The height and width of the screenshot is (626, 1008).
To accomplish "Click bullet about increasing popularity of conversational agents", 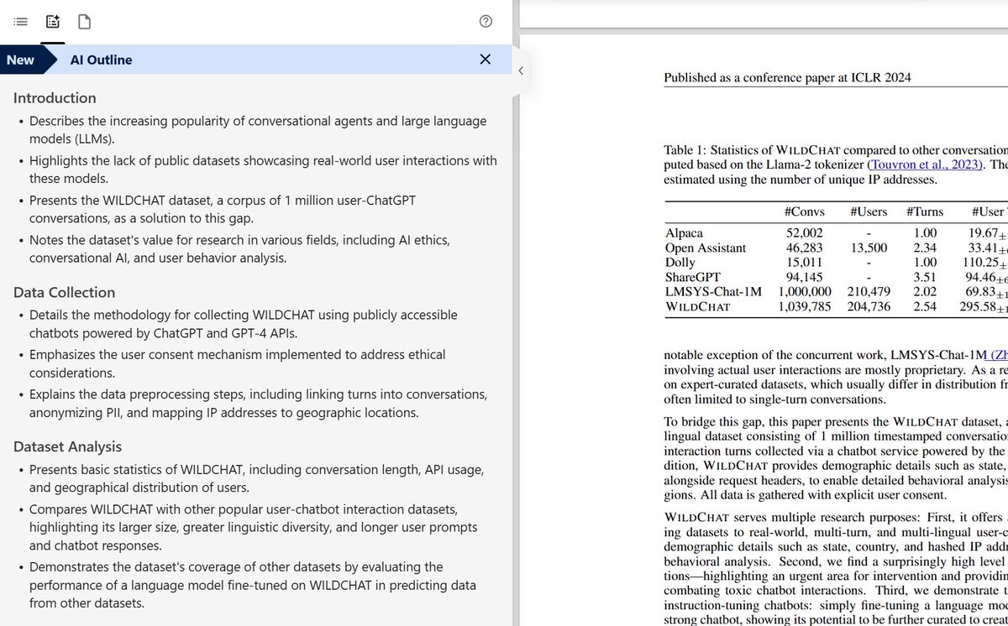I will coord(258,130).
